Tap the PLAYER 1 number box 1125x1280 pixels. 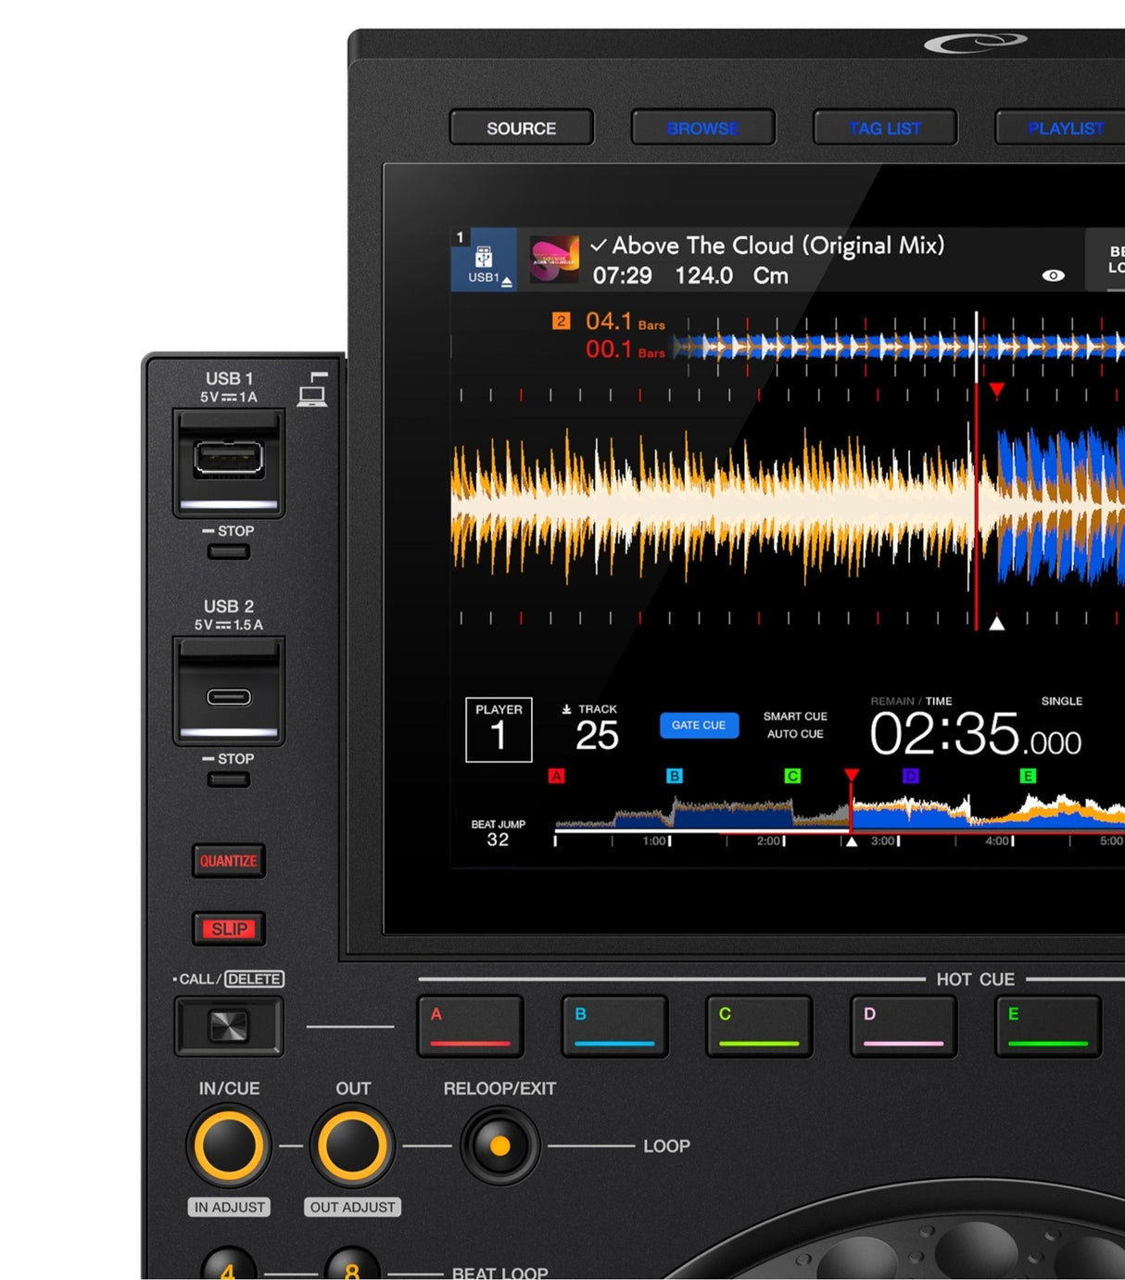pos(499,730)
